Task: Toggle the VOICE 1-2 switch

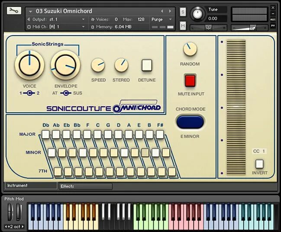Action: (x=29, y=93)
